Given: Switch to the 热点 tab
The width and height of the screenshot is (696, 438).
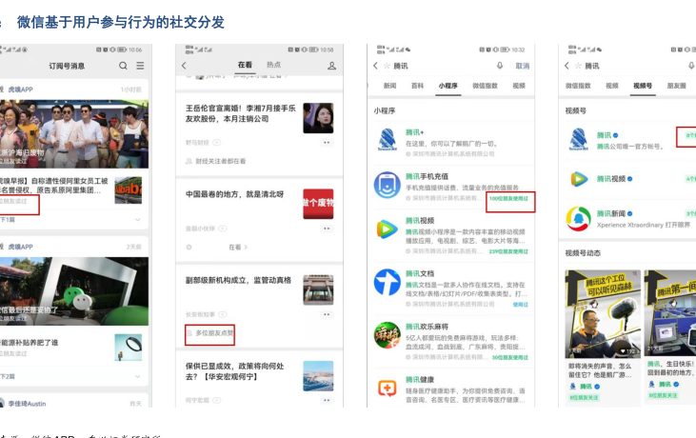Looking at the screenshot, I should coord(274,66).
